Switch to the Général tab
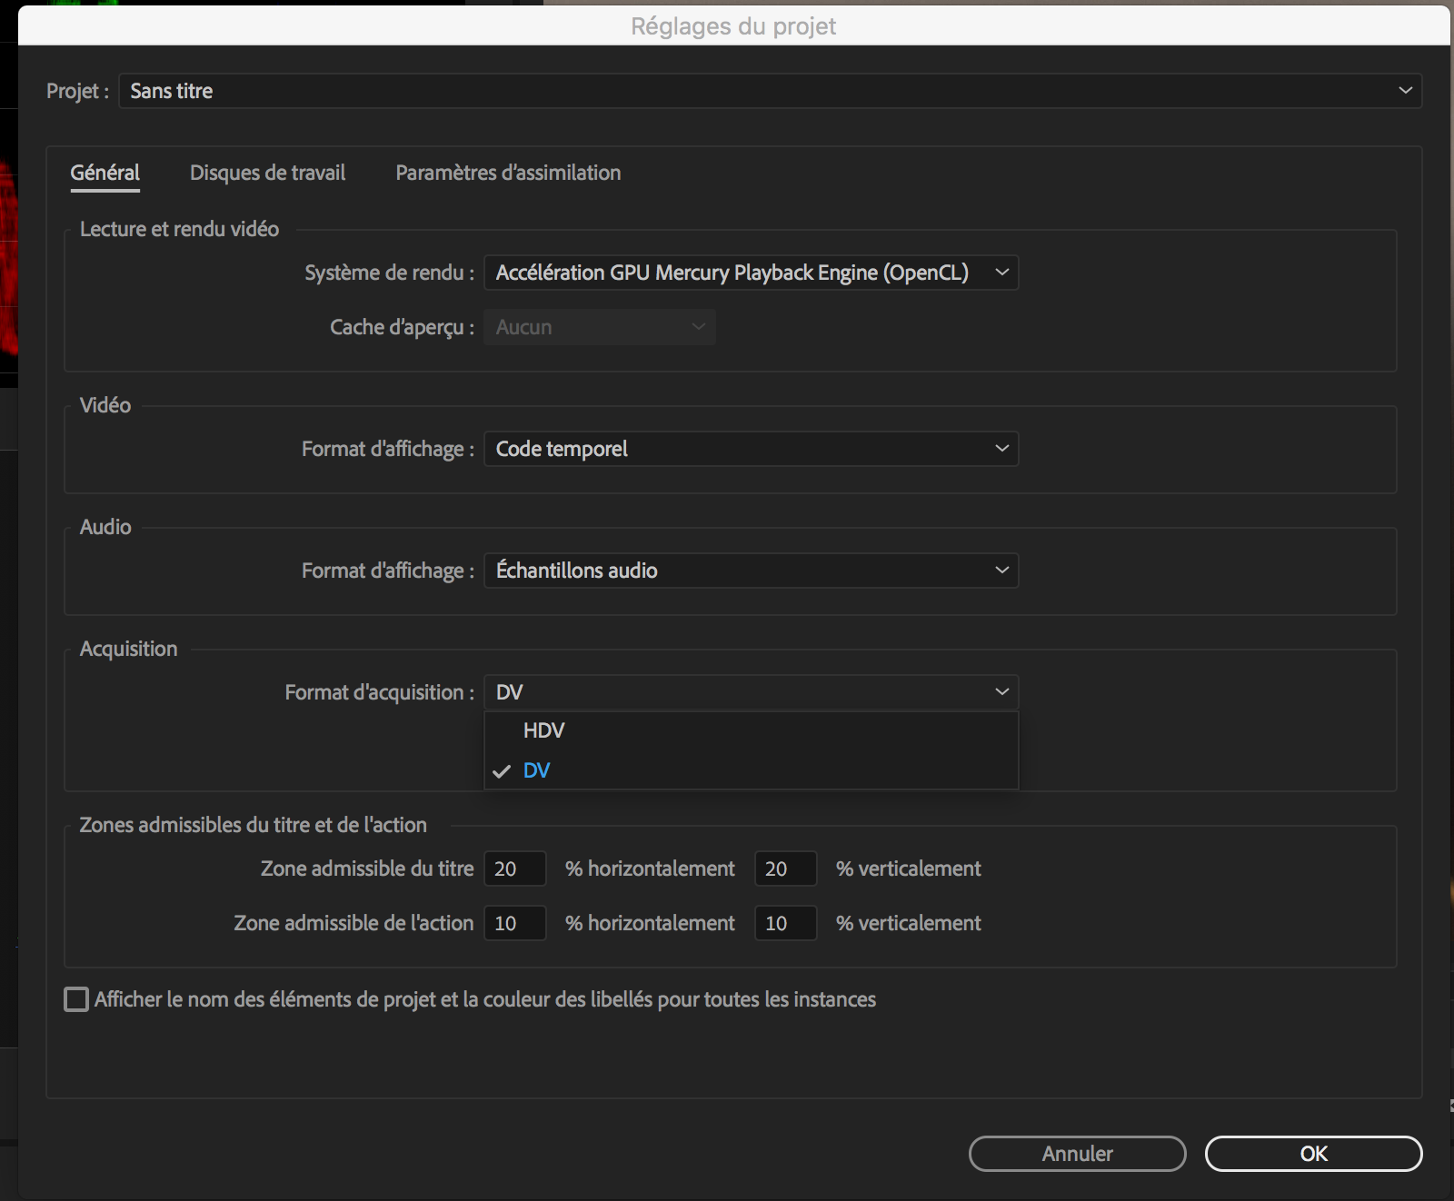The image size is (1454, 1201). click(105, 173)
